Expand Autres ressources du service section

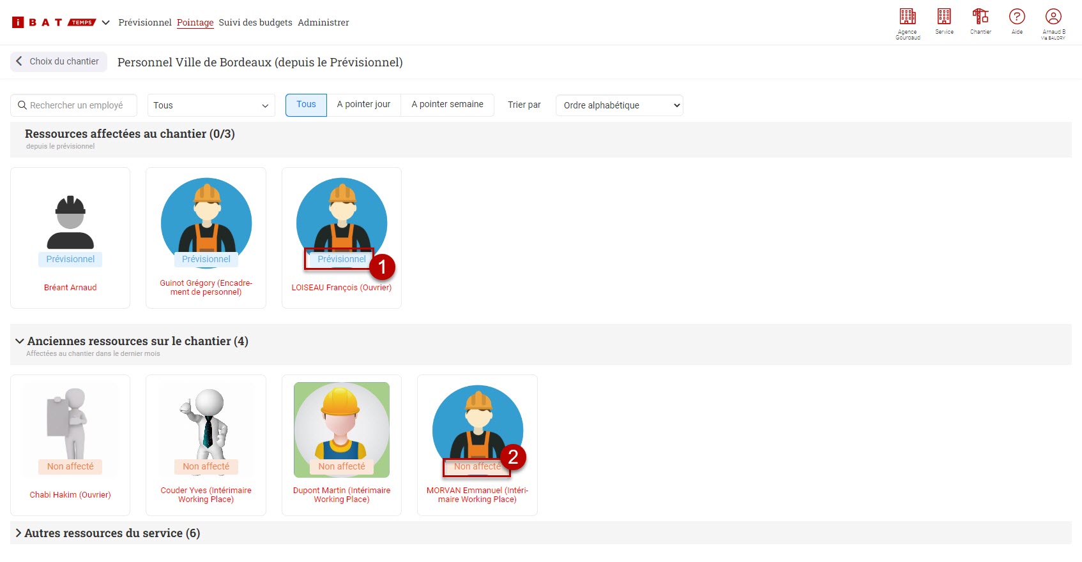tap(112, 533)
